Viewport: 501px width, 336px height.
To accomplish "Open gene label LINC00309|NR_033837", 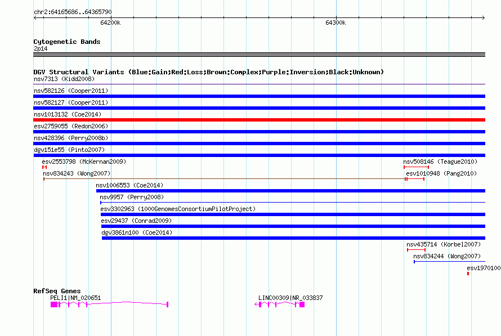I will tap(290, 298).
